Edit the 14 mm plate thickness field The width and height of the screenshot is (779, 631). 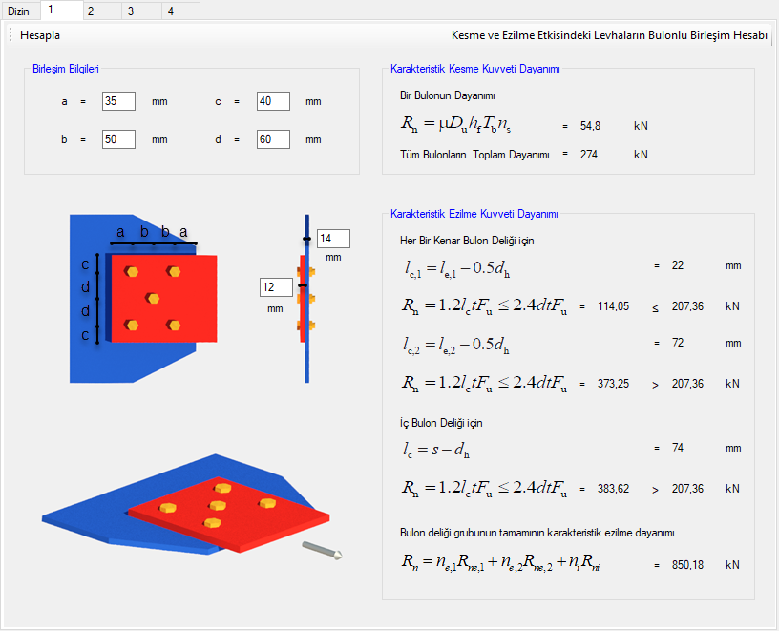point(333,239)
